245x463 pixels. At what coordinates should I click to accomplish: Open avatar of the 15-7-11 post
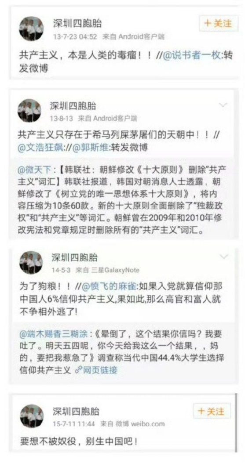pyautogui.click(x=32, y=416)
